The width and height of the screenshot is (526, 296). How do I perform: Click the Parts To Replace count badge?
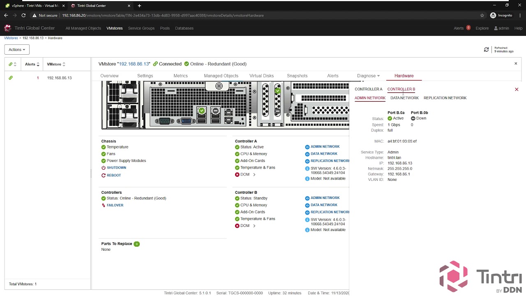pyautogui.click(x=136, y=244)
